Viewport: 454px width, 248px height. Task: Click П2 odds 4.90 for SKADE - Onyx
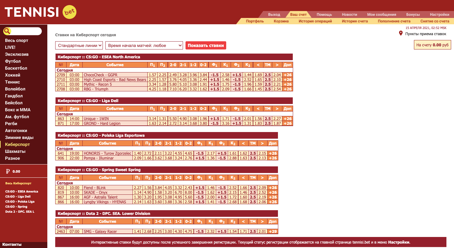[148, 192]
